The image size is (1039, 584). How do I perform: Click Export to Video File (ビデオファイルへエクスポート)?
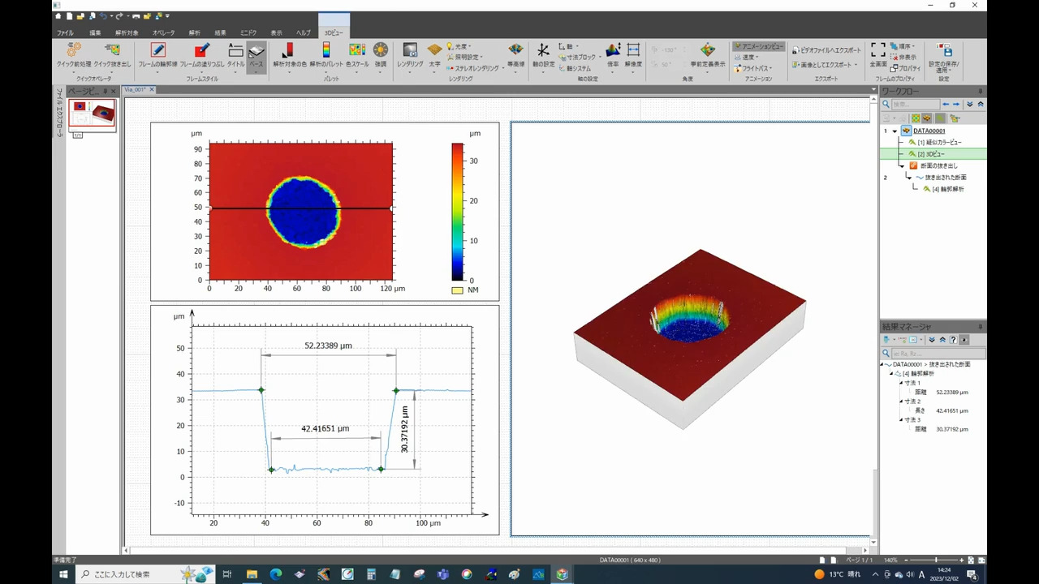pyautogui.click(x=826, y=50)
